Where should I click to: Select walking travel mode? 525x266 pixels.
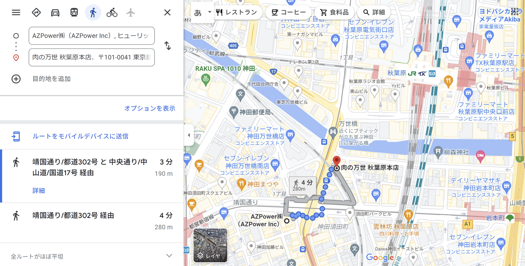93,13
